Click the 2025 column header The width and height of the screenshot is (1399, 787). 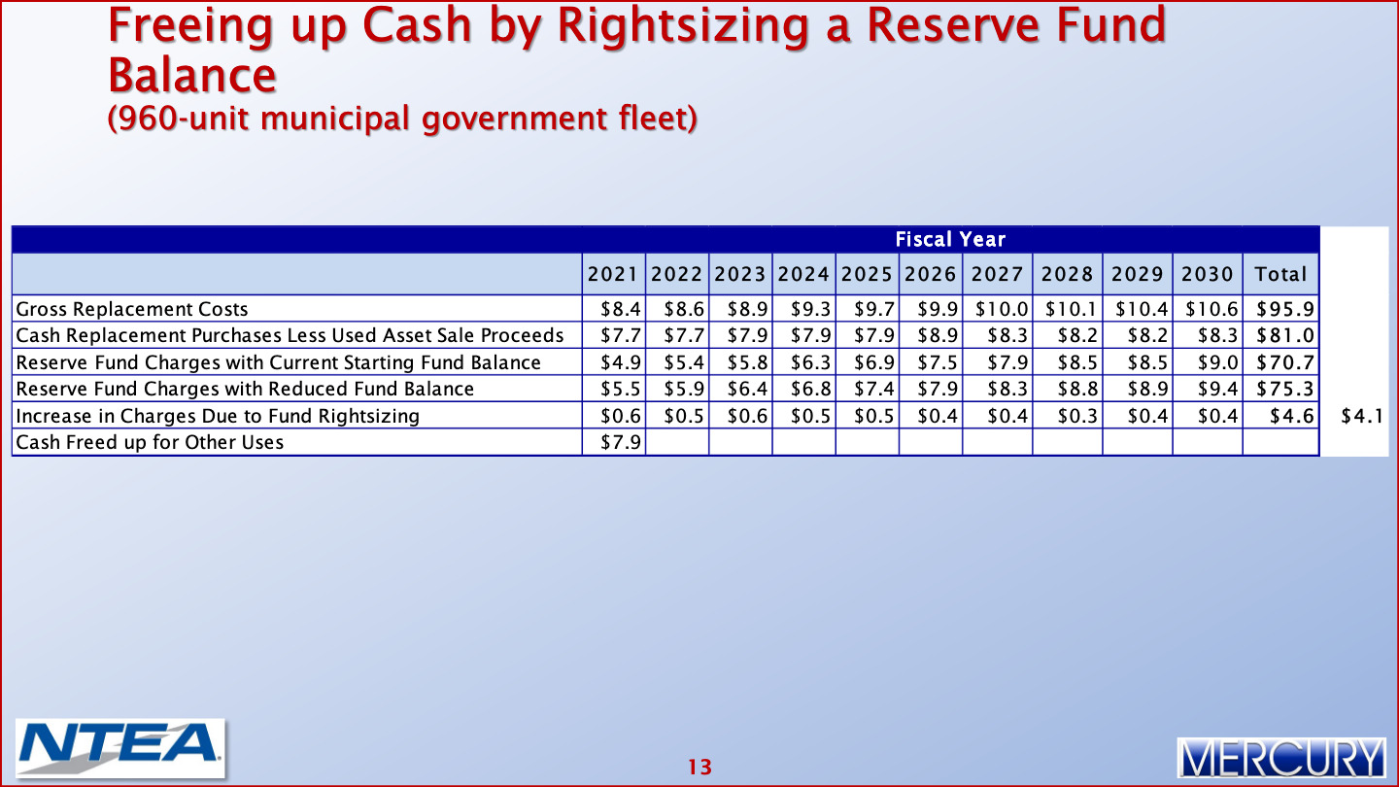tap(867, 274)
